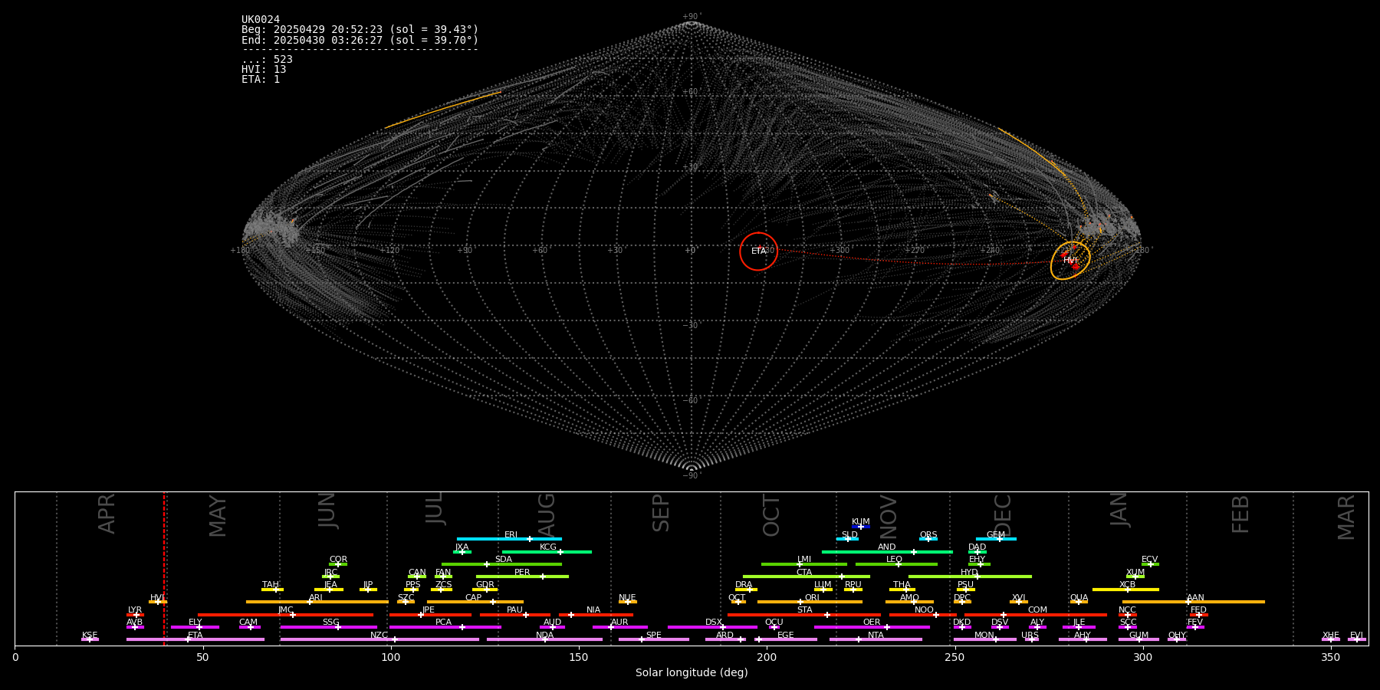Click the FEB month label
This screenshot has width=1380, height=690.
1240,514
